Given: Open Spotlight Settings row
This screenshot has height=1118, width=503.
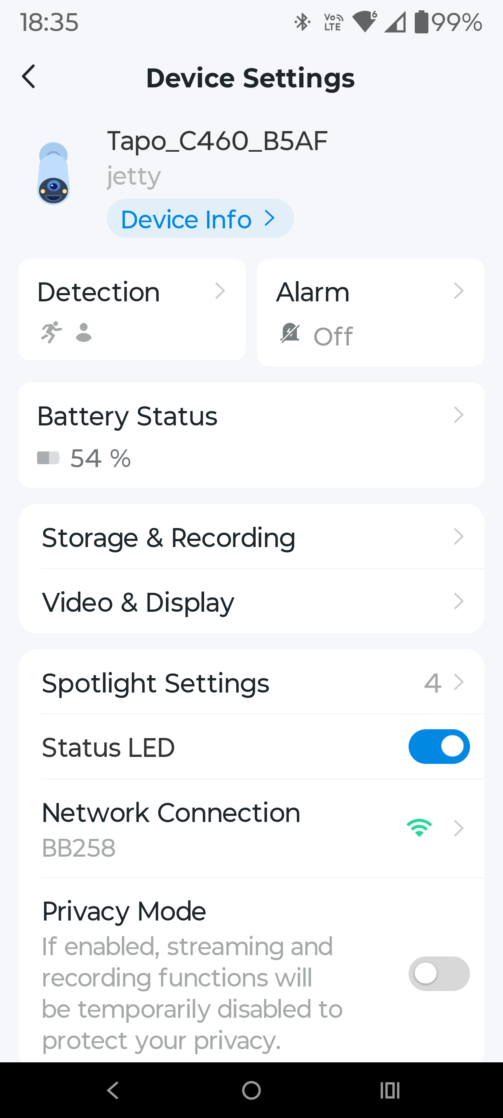Looking at the screenshot, I should (252, 682).
